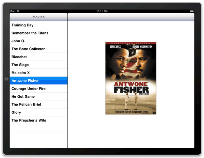Tap the Wi-Fi signal icon in status bar
The height and width of the screenshot is (158, 204).
pos(18,11)
